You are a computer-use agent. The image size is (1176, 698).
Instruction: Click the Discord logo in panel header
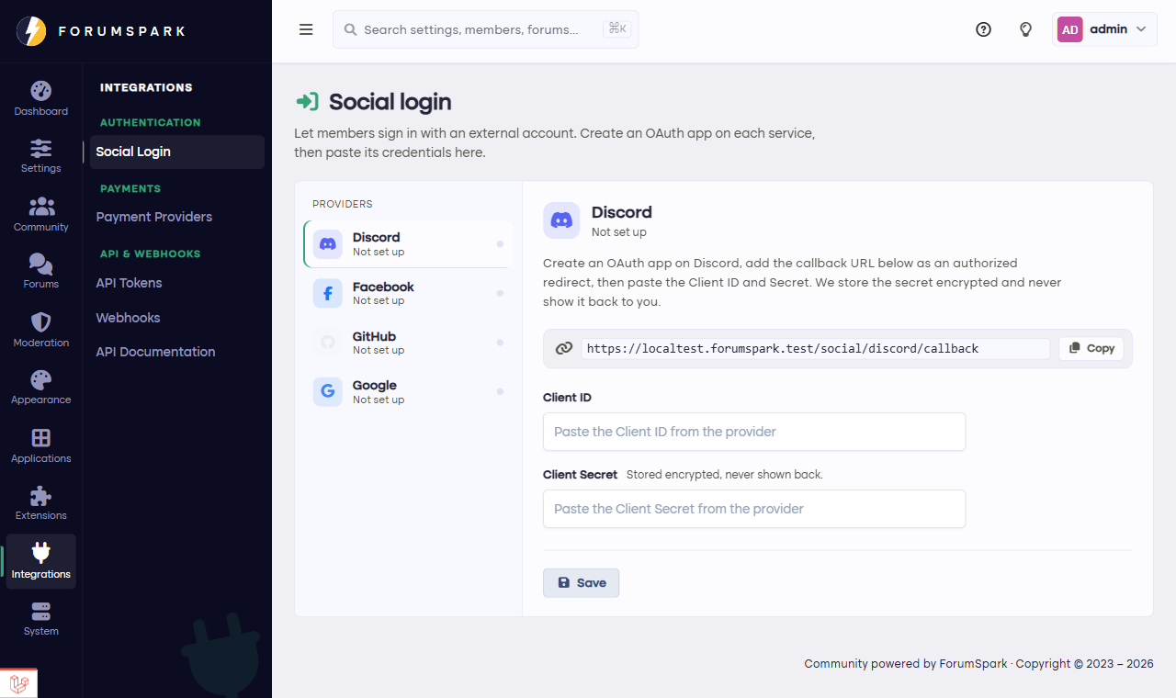561,220
